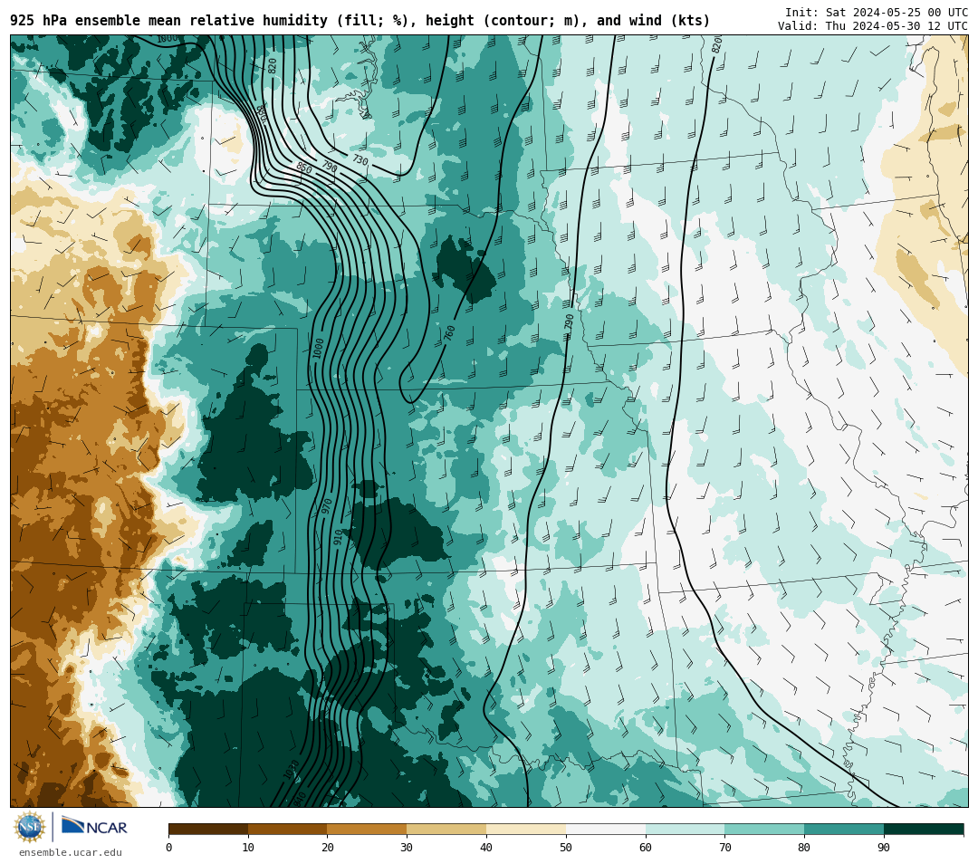978x864 pixels.
Task: Click the '850' height contour label
Action: click(303, 168)
